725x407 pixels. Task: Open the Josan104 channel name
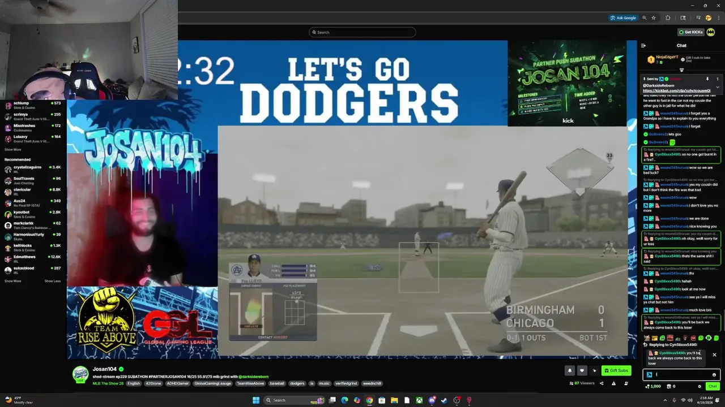(104, 369)
